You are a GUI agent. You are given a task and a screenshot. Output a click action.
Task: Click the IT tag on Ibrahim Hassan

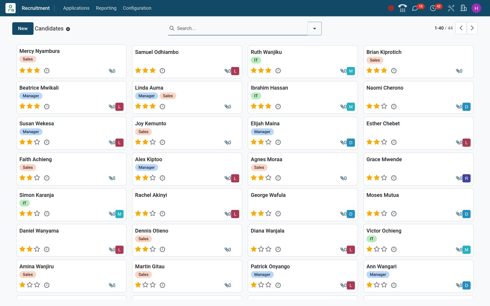(x=256, y=96)
